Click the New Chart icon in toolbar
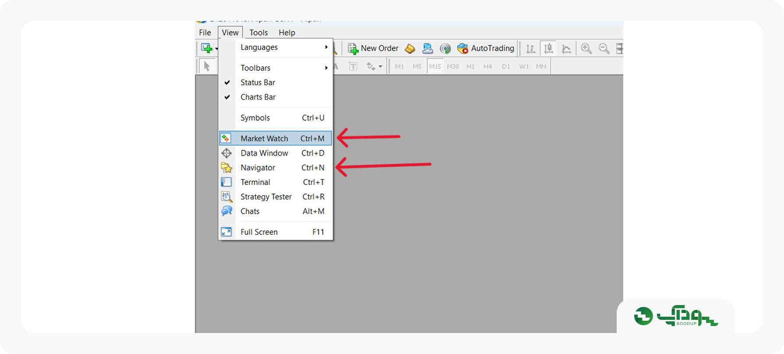This screenshot has height=354, width=784. click(x=206, y=48)
